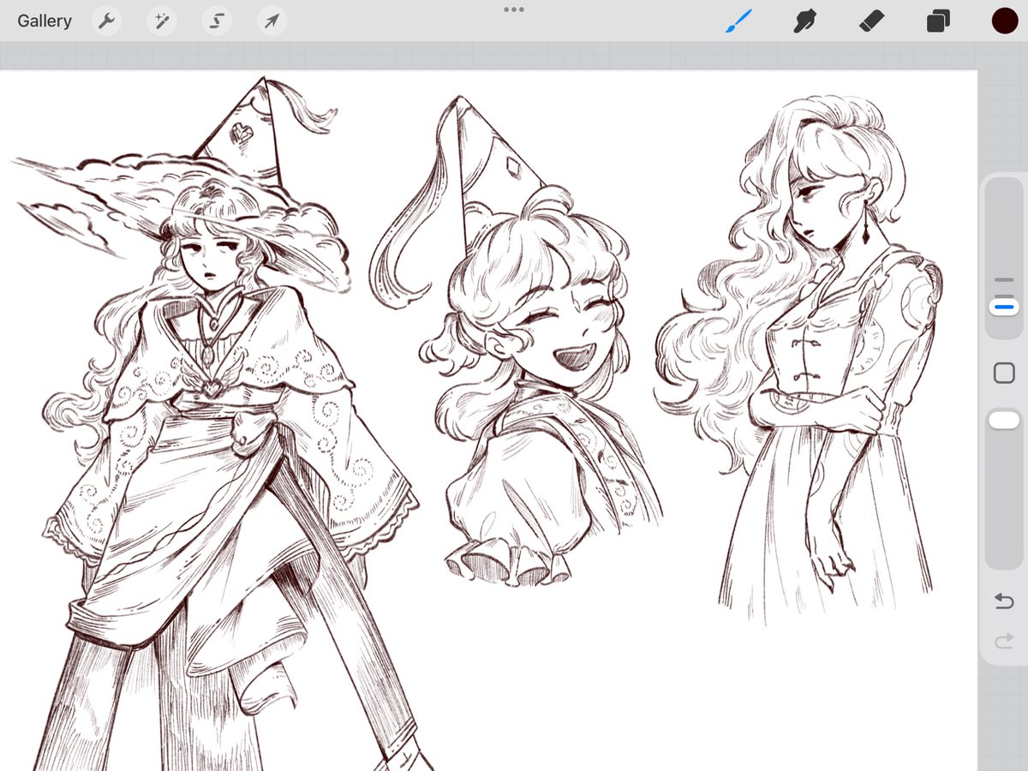Select the Brush tool
Screen dimensions: 1028x771
pyautogui.click(x=738, y=21)
